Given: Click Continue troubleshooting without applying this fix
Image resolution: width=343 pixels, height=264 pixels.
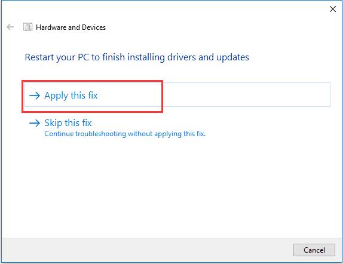Looking at the screenshot, I should point(125,134).
